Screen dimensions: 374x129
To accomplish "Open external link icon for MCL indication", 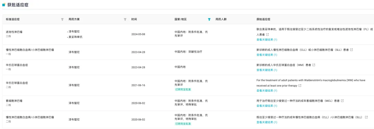I will (342, 101).
